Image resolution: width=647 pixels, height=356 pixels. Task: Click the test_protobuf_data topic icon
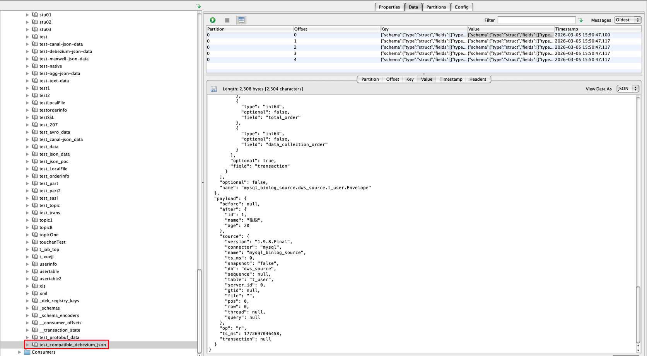pyautogui.click(x=35, y=337)
